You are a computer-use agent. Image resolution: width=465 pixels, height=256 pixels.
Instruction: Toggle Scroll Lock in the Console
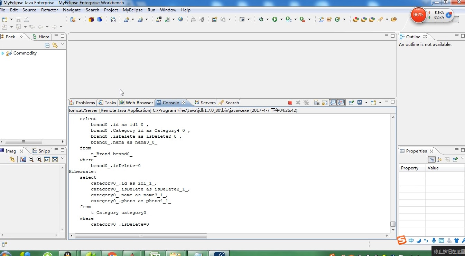[x=325, y=102]
